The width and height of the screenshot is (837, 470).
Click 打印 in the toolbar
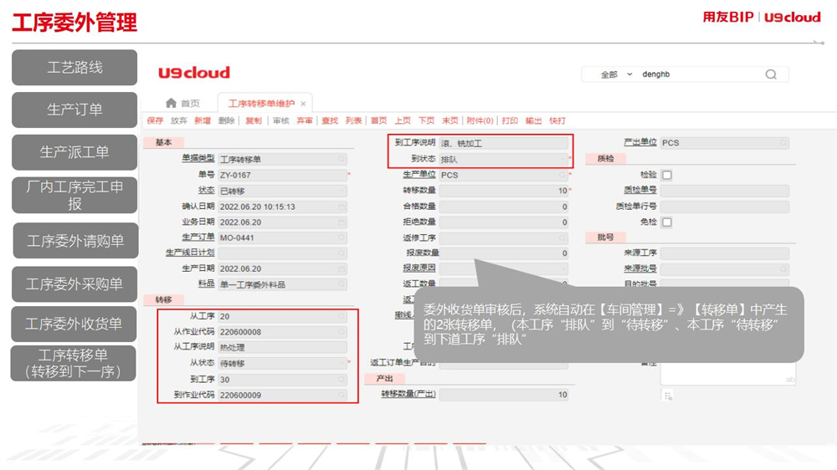coord(510,120)
